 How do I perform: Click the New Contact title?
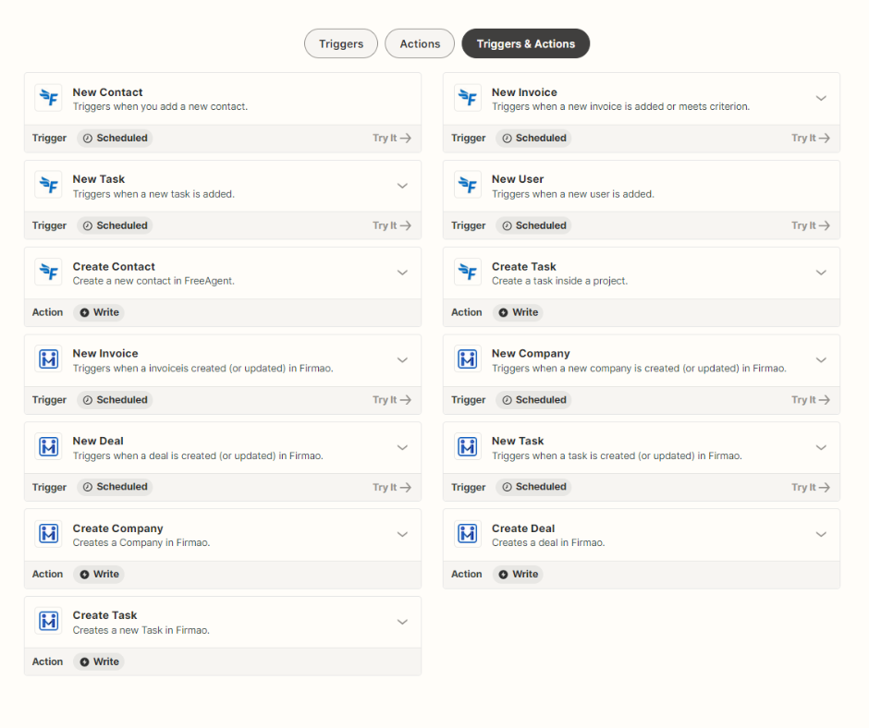[x=107, y=92]
